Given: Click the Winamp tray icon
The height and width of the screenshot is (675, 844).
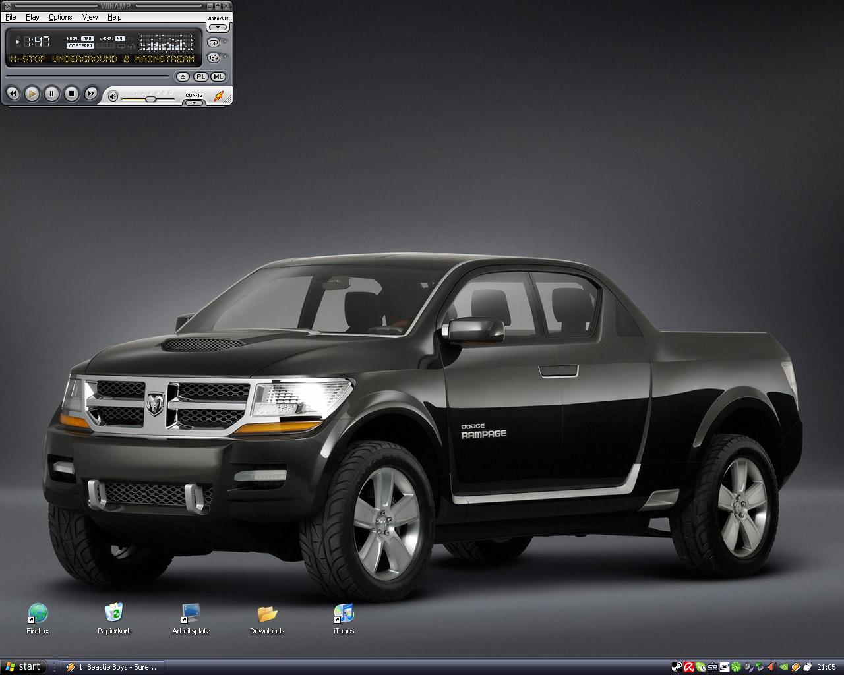Looking at the screenshot, I should (x=796, y=667).
